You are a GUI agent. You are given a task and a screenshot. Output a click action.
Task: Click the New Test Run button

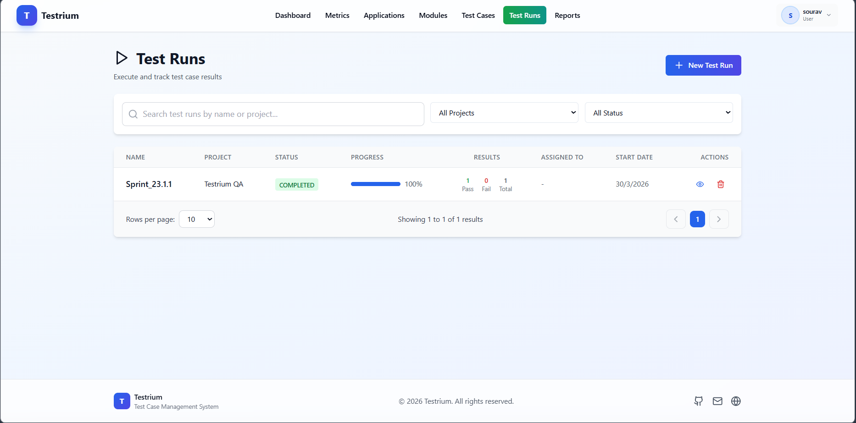[x=703, y=66]
